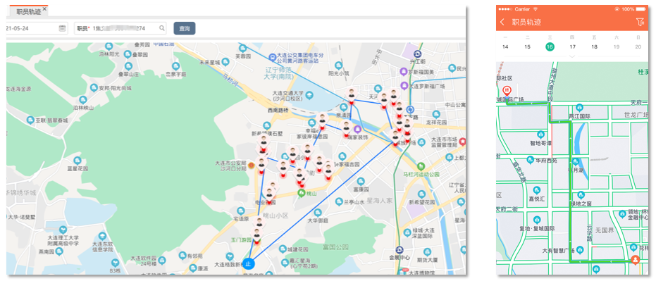Click the 大有智慧广场 icon on mobile map
This screenshot has width=656, height=281.
pyautogui.click(x=580, y=251)
